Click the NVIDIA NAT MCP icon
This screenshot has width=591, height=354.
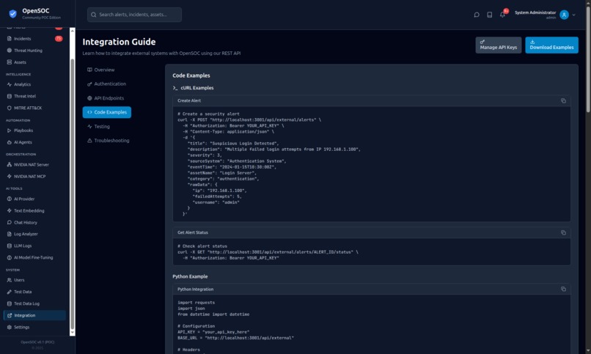9,176
